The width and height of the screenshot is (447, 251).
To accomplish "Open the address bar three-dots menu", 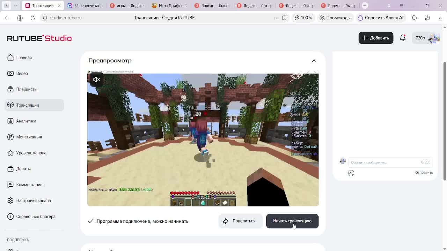I will [276, 18].
